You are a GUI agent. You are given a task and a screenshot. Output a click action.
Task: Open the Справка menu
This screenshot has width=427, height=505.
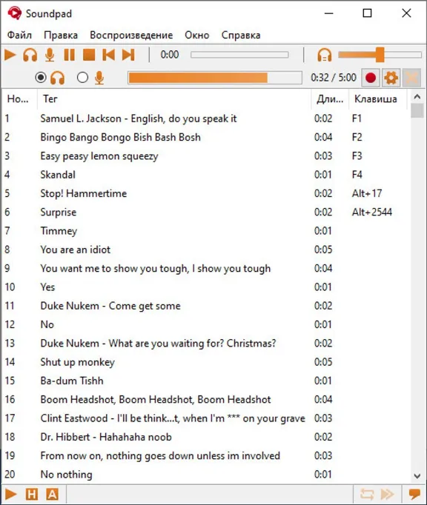[241, 35]
